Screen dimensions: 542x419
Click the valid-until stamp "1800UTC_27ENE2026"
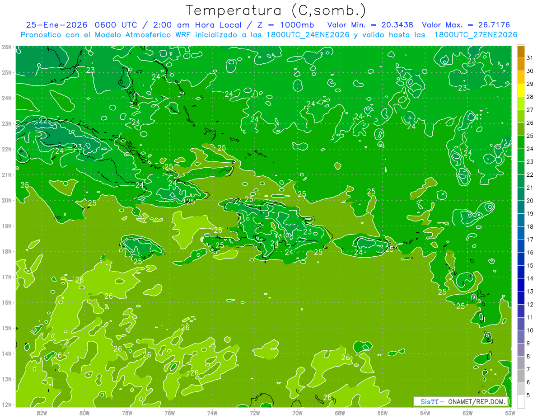(x=476, y=35)
